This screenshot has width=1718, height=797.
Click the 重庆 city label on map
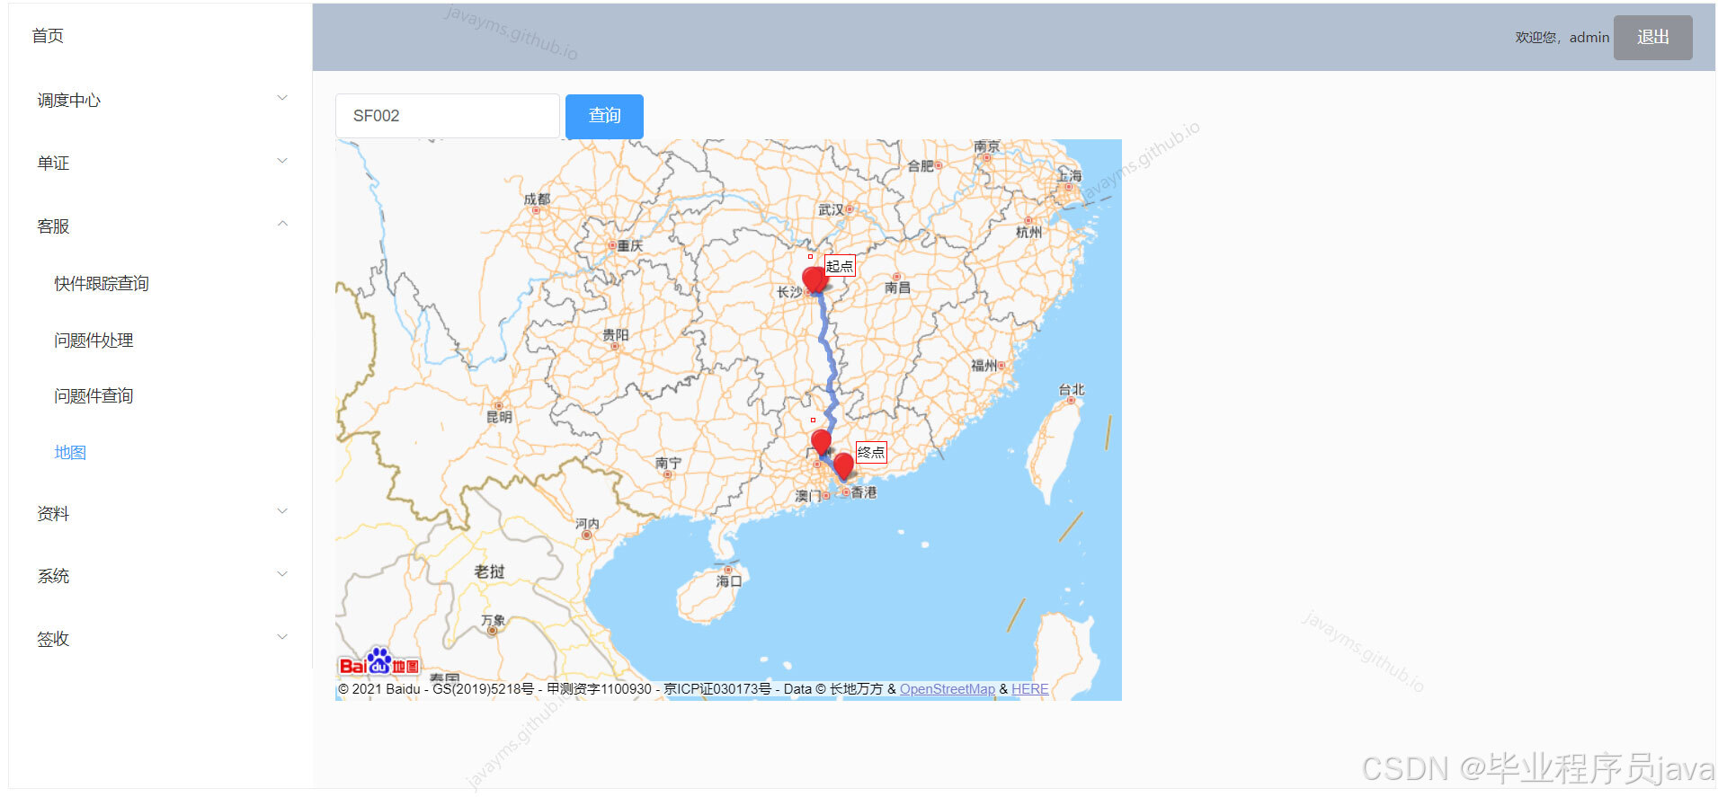630,245
